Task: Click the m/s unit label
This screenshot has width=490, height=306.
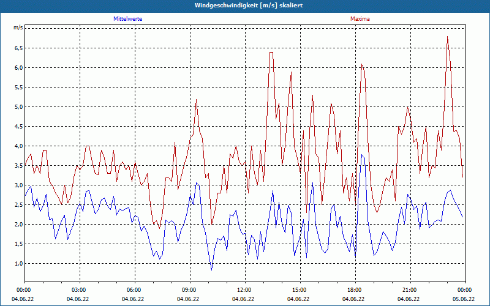Action: point(18,28)
